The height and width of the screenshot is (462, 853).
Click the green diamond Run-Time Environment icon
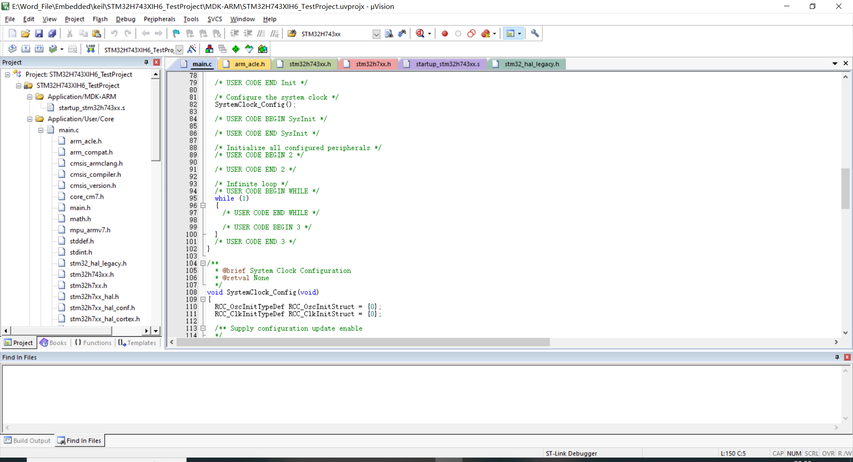pyautogui.click(x=236, y=49)
